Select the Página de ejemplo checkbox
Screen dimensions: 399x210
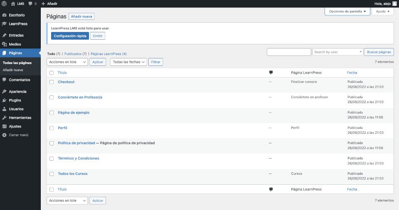52,113
